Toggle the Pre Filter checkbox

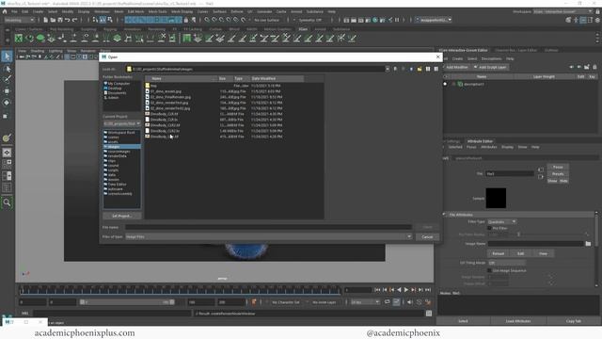[x=489, y=228]
